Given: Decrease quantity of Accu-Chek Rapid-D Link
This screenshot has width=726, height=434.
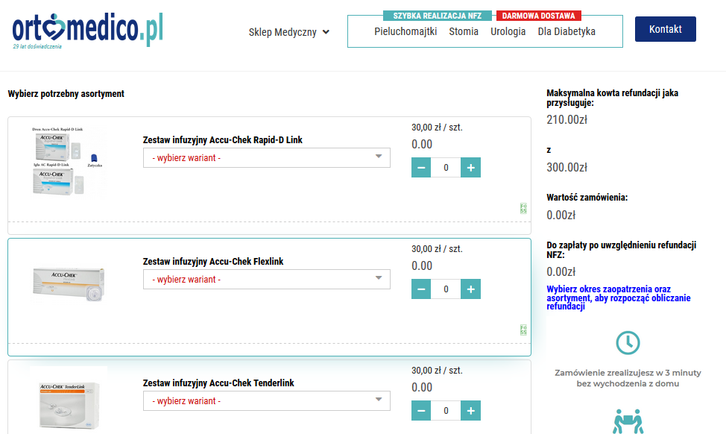Looking at the screenshot, I should tap(421, 168).
